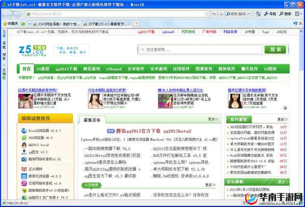
Task: Click the green 搜索 button
Action: pos(275,50)
